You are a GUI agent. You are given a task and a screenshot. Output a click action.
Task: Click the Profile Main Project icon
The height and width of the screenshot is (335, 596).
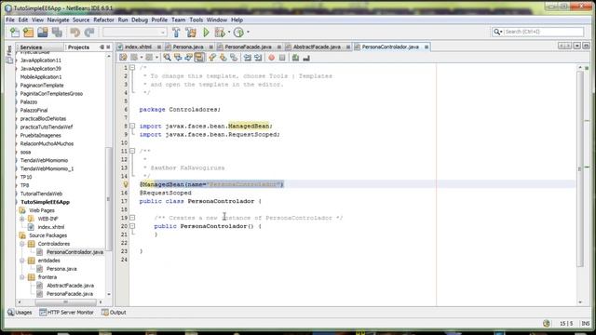238,33
